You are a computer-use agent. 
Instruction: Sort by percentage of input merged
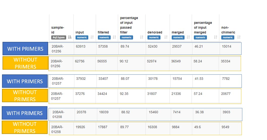point(215,37)
